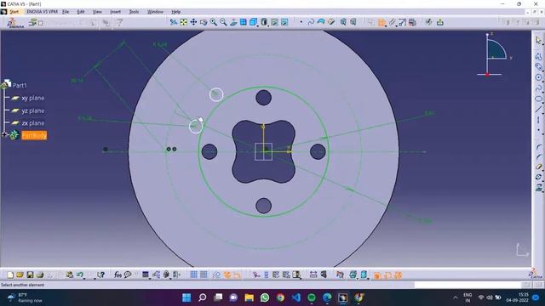Image resolution: width=545 pixels, height=306 pixels.
Task: Select the Corner fillet tool
Action: coord(538,147)
